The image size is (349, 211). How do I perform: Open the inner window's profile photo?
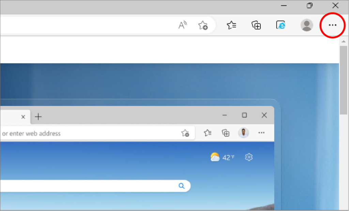243,133
